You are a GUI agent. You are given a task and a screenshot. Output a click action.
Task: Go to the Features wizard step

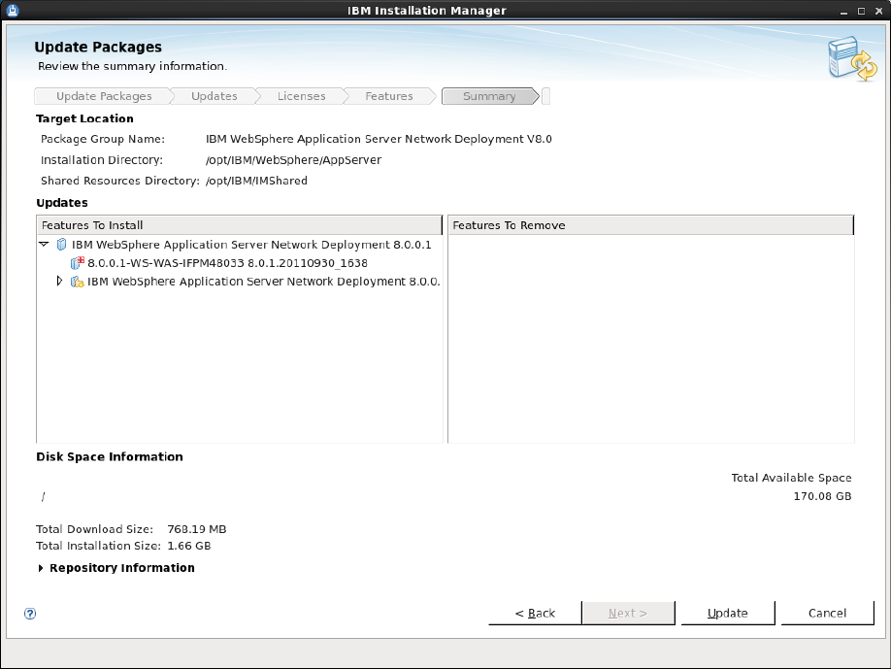389,96
